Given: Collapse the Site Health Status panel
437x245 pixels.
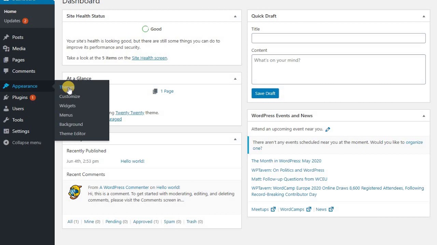Looking at the screenshot, I should tap(235, 16).
